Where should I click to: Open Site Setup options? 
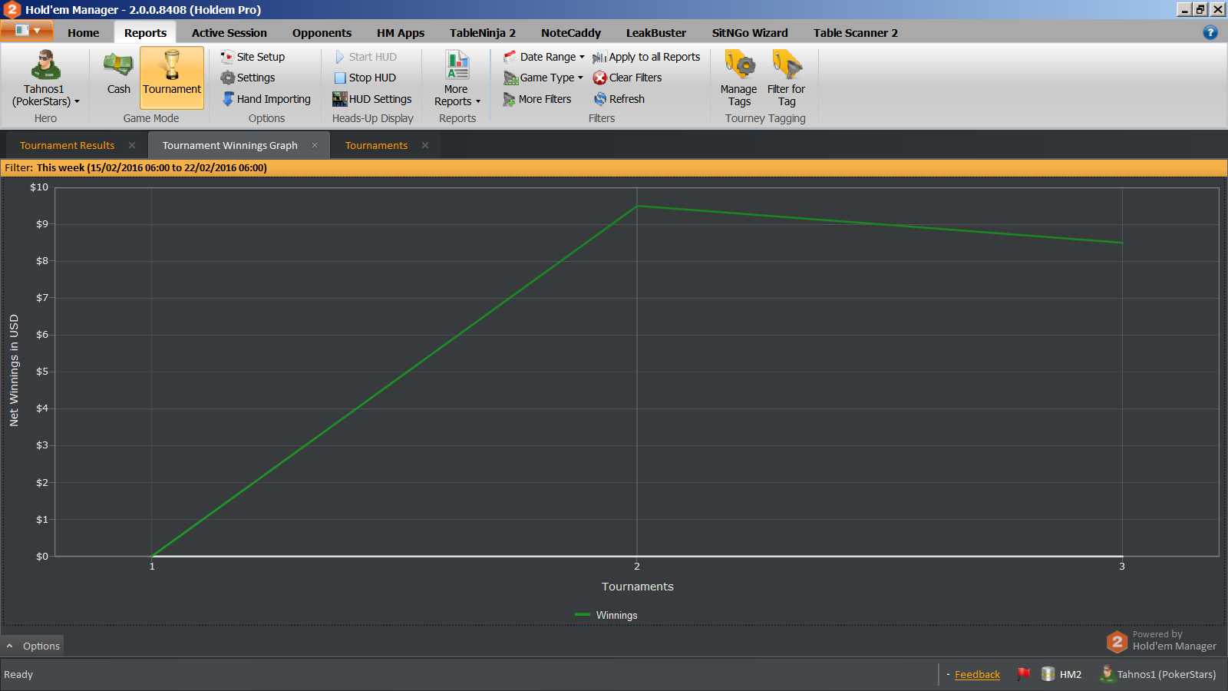tap(253, 57)
